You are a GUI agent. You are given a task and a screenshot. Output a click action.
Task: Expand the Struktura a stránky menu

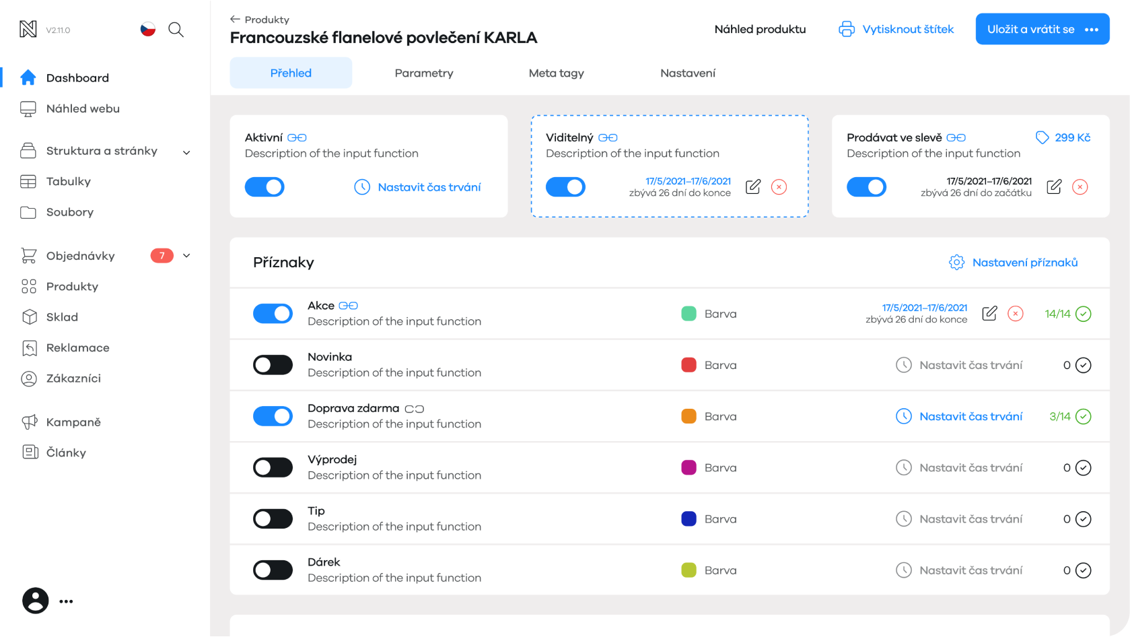pyautogui.click(x=186, y=152)
